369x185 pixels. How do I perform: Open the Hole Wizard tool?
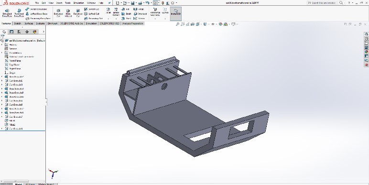(x=68, y=13)
